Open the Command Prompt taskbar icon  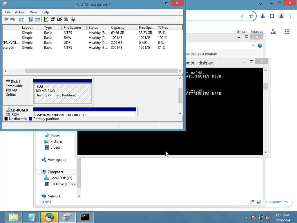pyautogui.click(x=85, y=217)
